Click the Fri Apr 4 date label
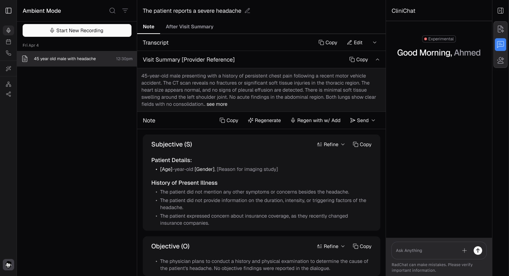The height and width of the screenshot is (276, 509). point(31,45)
